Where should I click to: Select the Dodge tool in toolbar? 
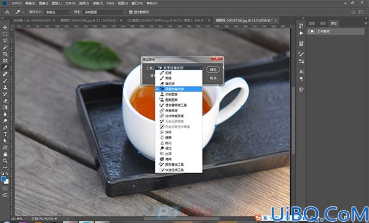5,121
